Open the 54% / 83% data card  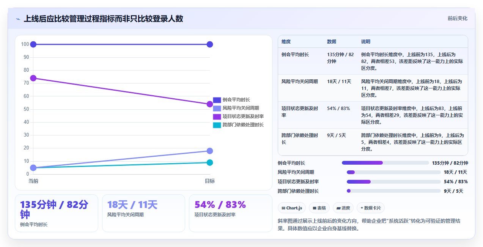tap(231, 213)
